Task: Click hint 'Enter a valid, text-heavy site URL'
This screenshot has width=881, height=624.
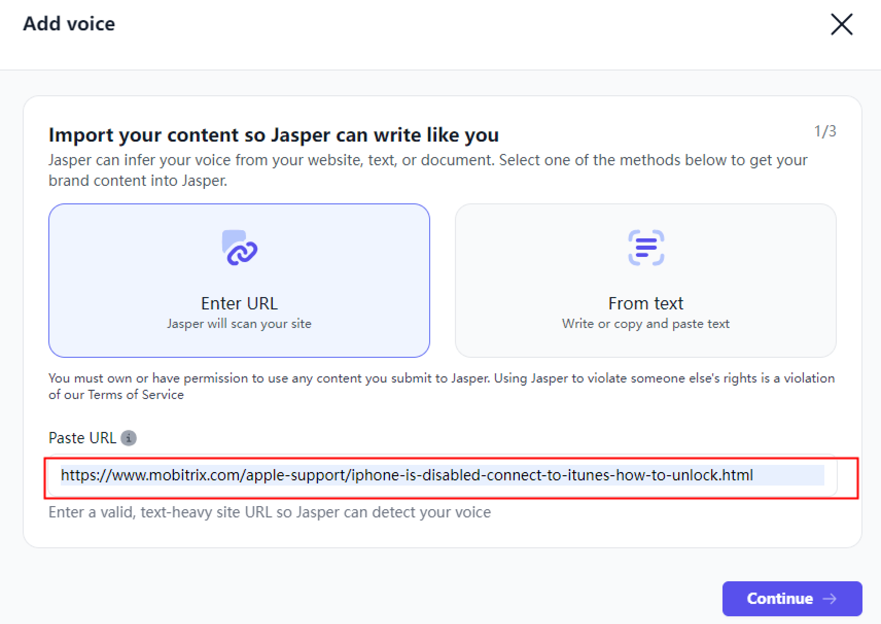Action: point(270,512)
